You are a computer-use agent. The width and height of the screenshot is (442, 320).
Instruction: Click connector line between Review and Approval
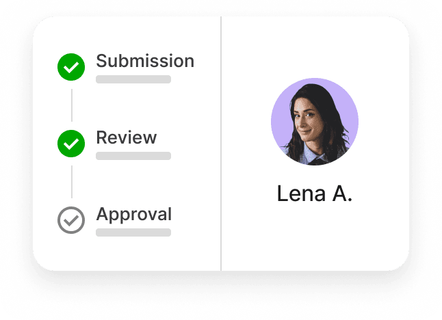click(72, 182)
